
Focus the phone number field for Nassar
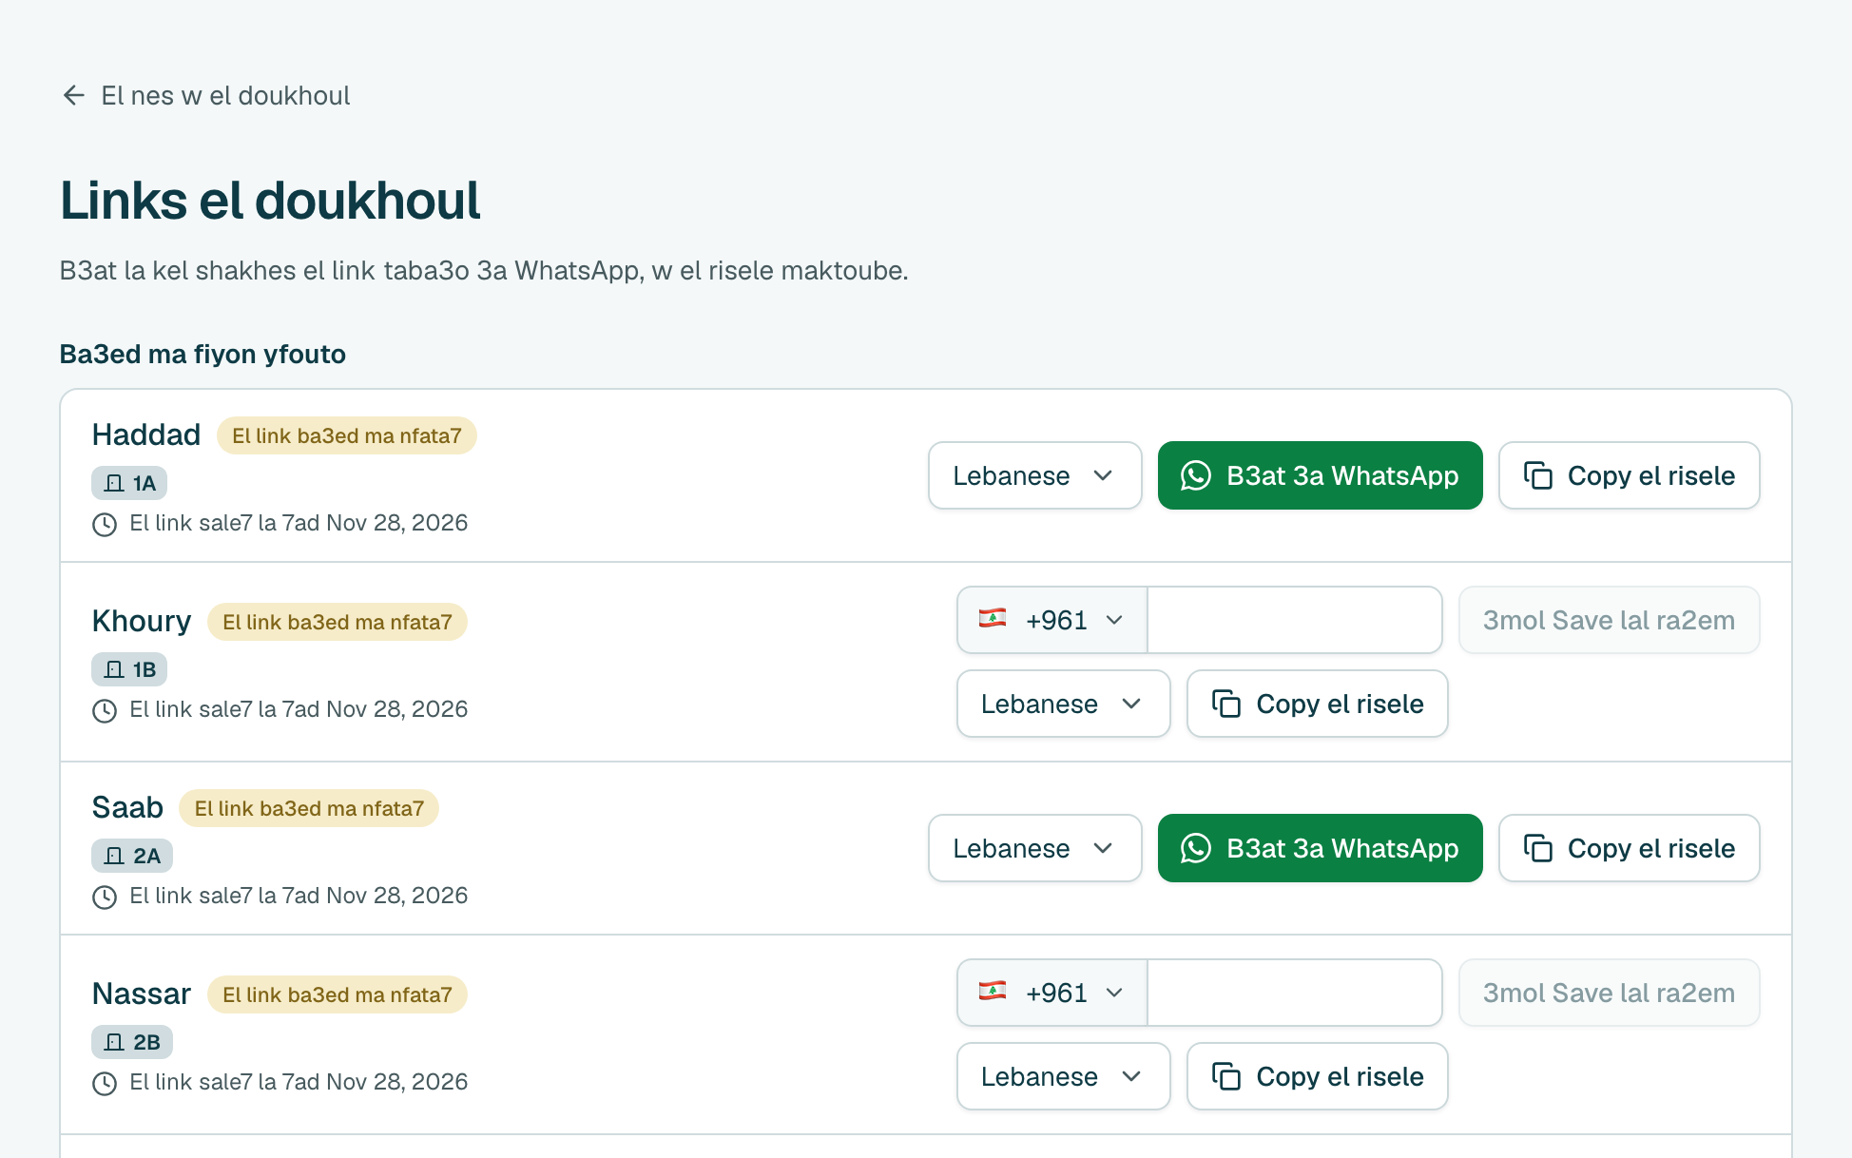point(1294,993)
